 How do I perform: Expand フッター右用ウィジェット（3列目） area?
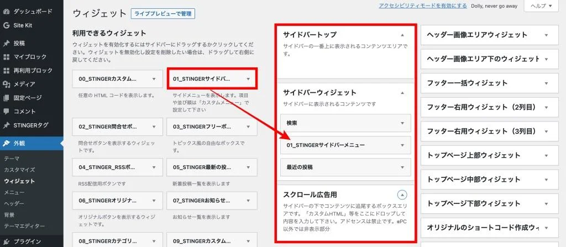[x=546, y=132]
